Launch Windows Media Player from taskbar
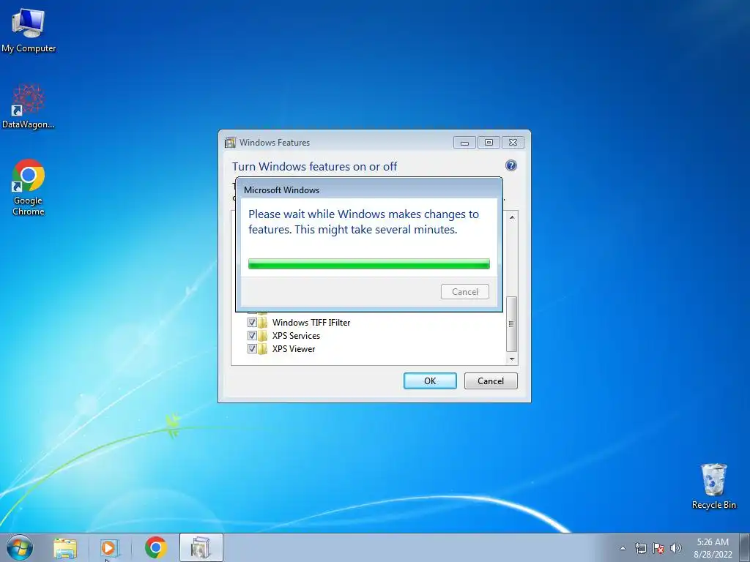750x562 pixels. pos(110,547)
